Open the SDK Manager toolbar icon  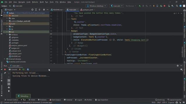click(172, 6)
